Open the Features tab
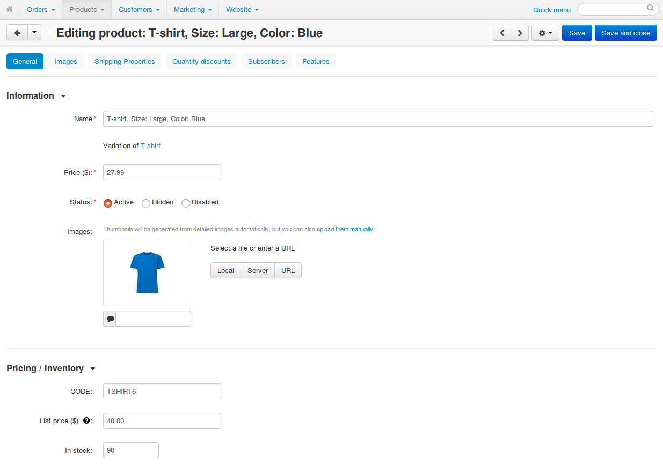 pos(316,61)
